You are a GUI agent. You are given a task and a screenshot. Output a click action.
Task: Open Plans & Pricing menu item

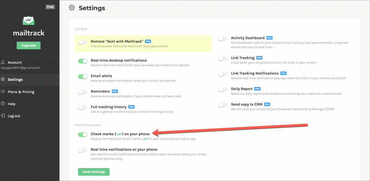[x=21, y=92]
